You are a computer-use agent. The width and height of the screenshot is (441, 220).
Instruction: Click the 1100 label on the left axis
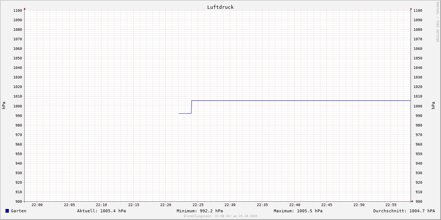(x=17, y=11)
